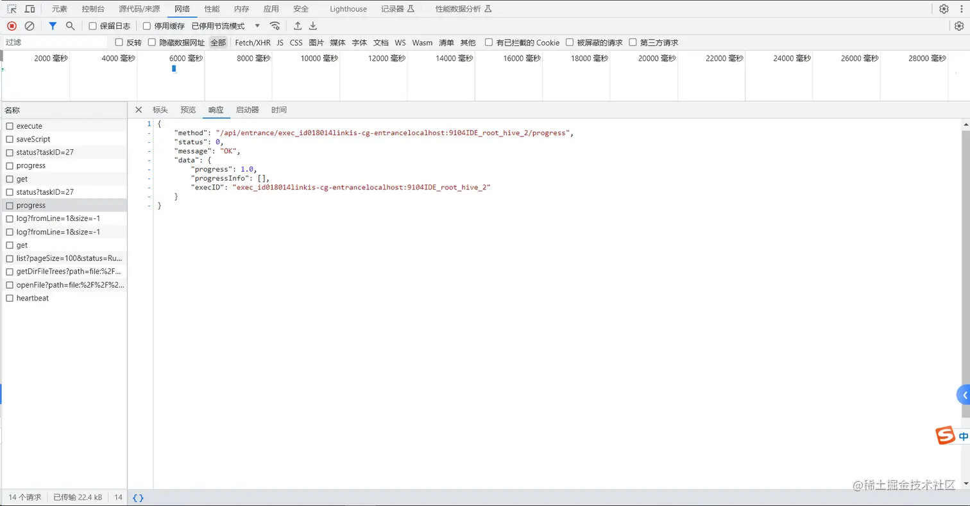The width and height of the screenshot is (970, 506).
Task: Open the 控制台 tab
Action: click(x=94, y=9)
